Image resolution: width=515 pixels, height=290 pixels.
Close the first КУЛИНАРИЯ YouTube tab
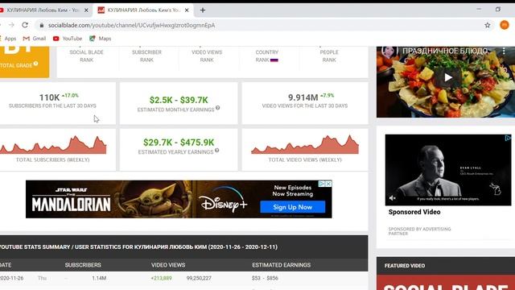(x=86, y=10)
